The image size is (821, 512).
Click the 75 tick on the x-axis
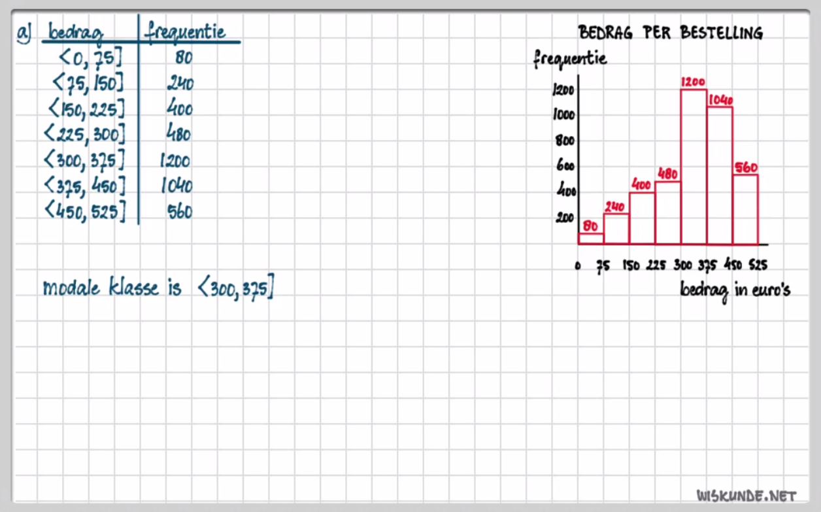click(604, 265)
